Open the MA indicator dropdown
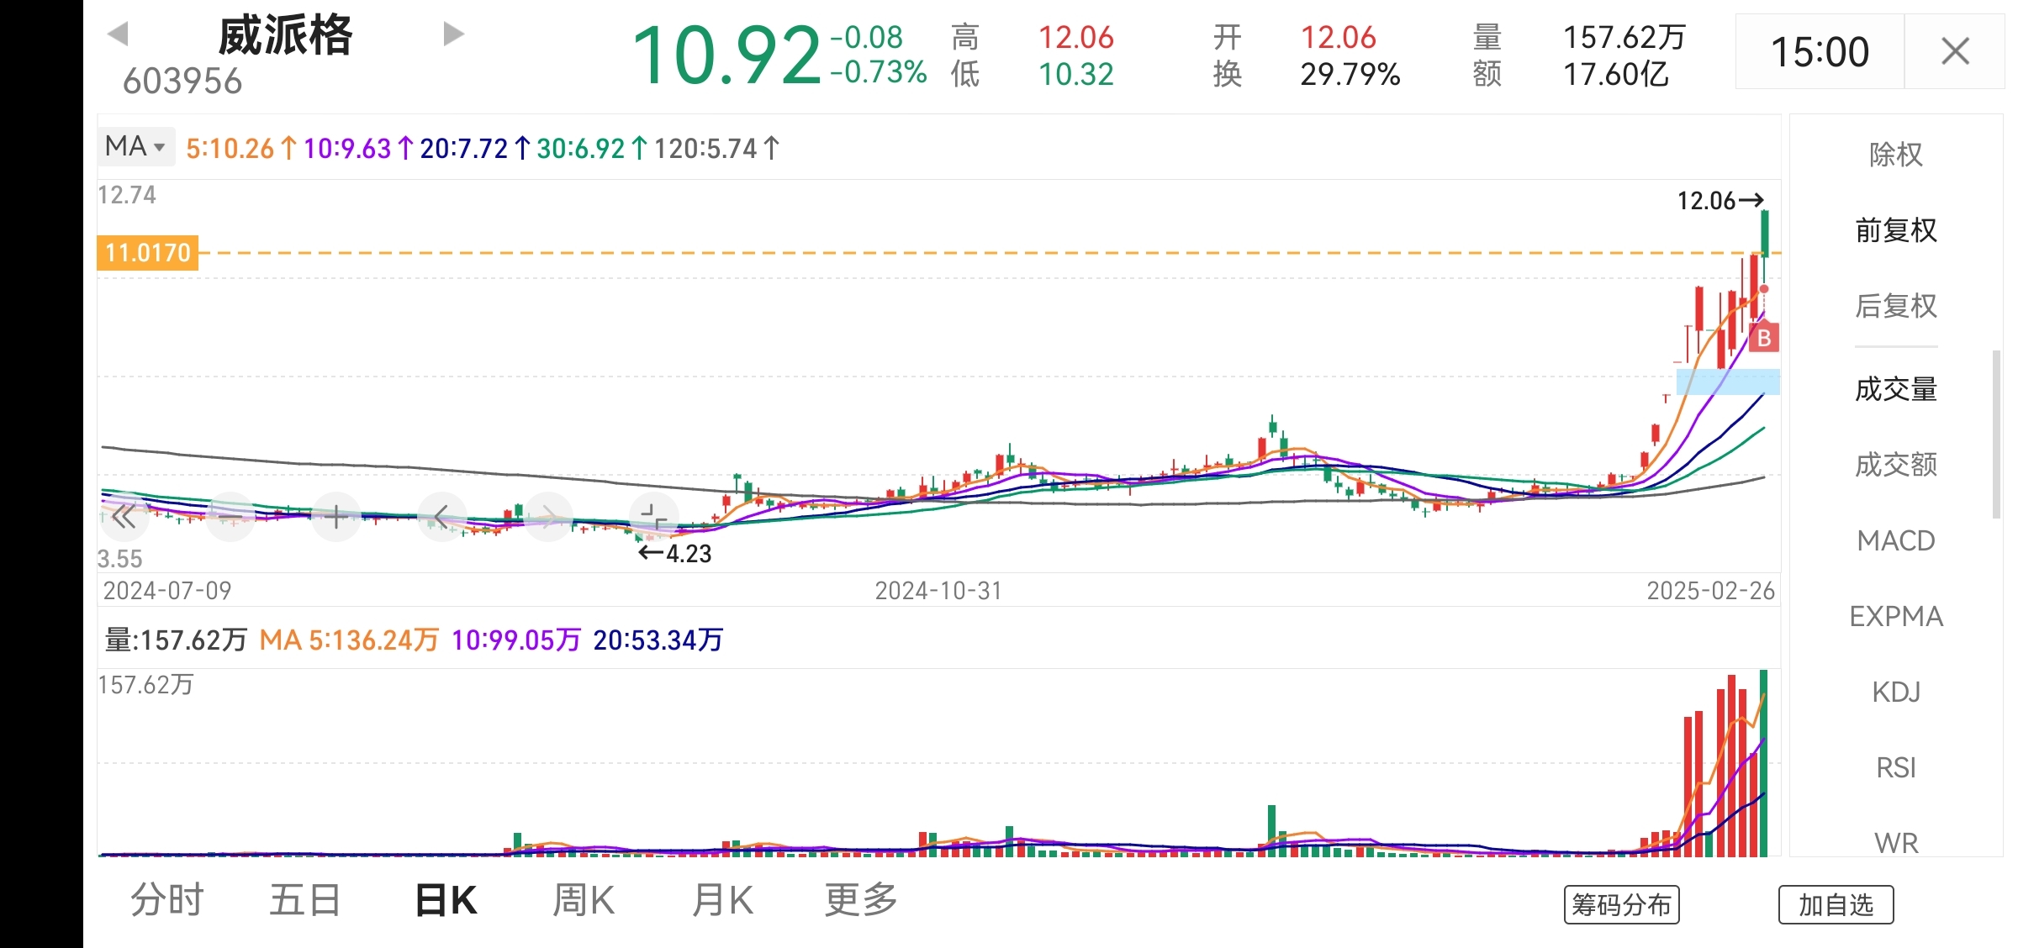 pyautogui.click(x=135, y=147)
